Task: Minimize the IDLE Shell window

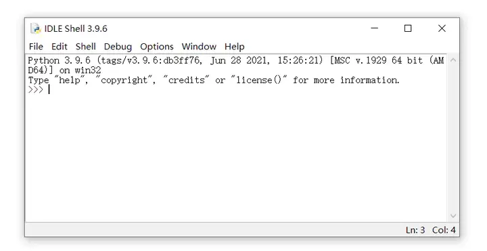Action: point(375,28)
